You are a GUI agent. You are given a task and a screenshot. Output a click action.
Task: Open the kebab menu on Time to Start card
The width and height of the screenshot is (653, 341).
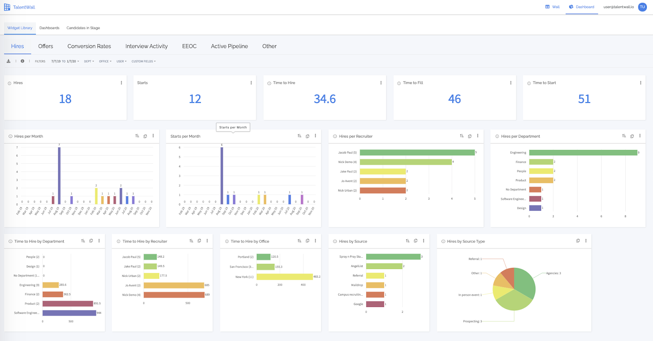640,83
